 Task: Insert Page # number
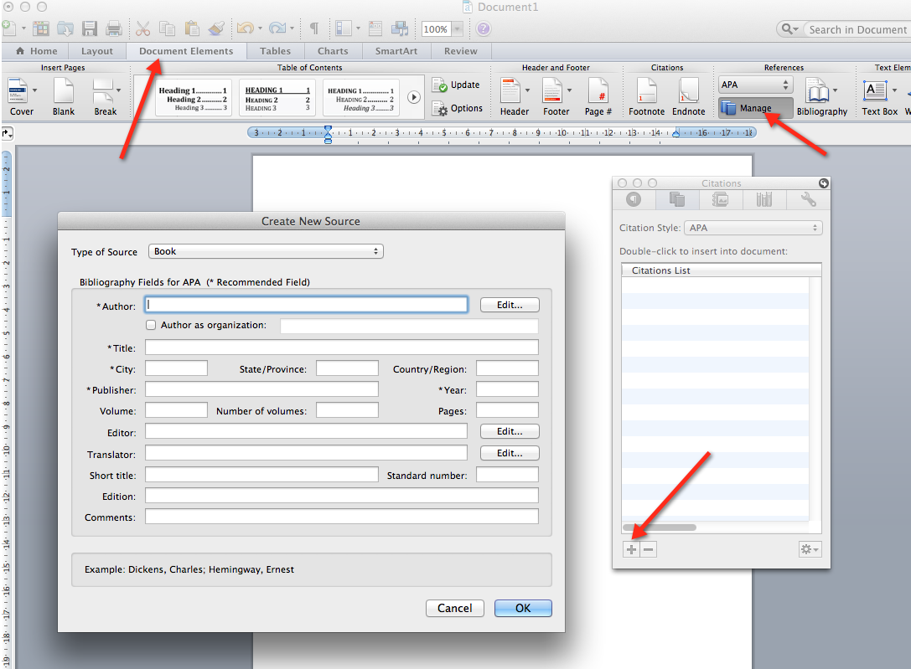coord(598,96)
